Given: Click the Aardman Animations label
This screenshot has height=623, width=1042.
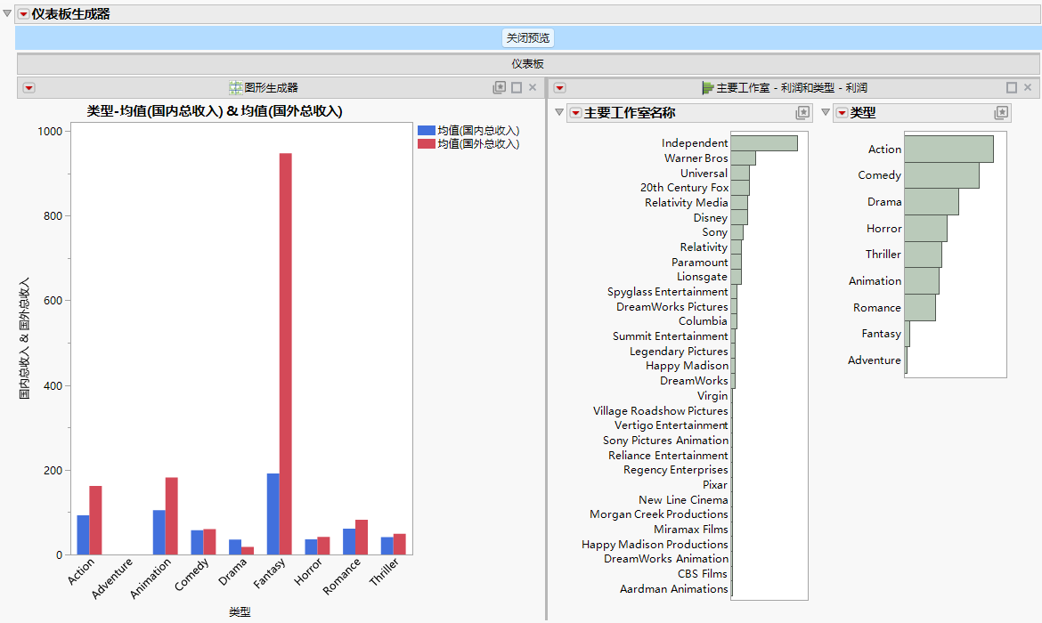Looking at the screenshot, I should (x=674, y=589).
